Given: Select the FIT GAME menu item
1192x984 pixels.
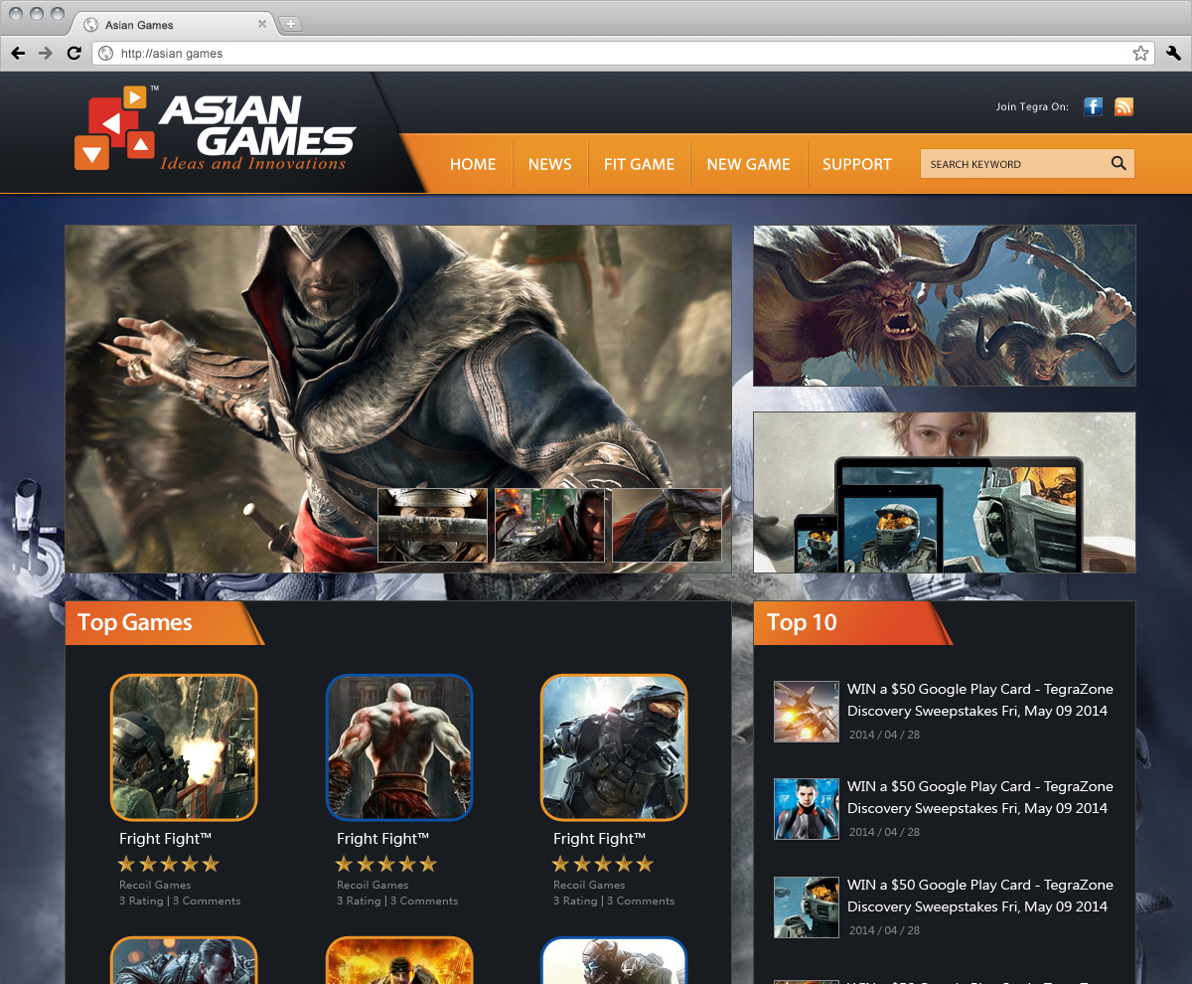Looking at the screenshot, I should tap(639, 164).
